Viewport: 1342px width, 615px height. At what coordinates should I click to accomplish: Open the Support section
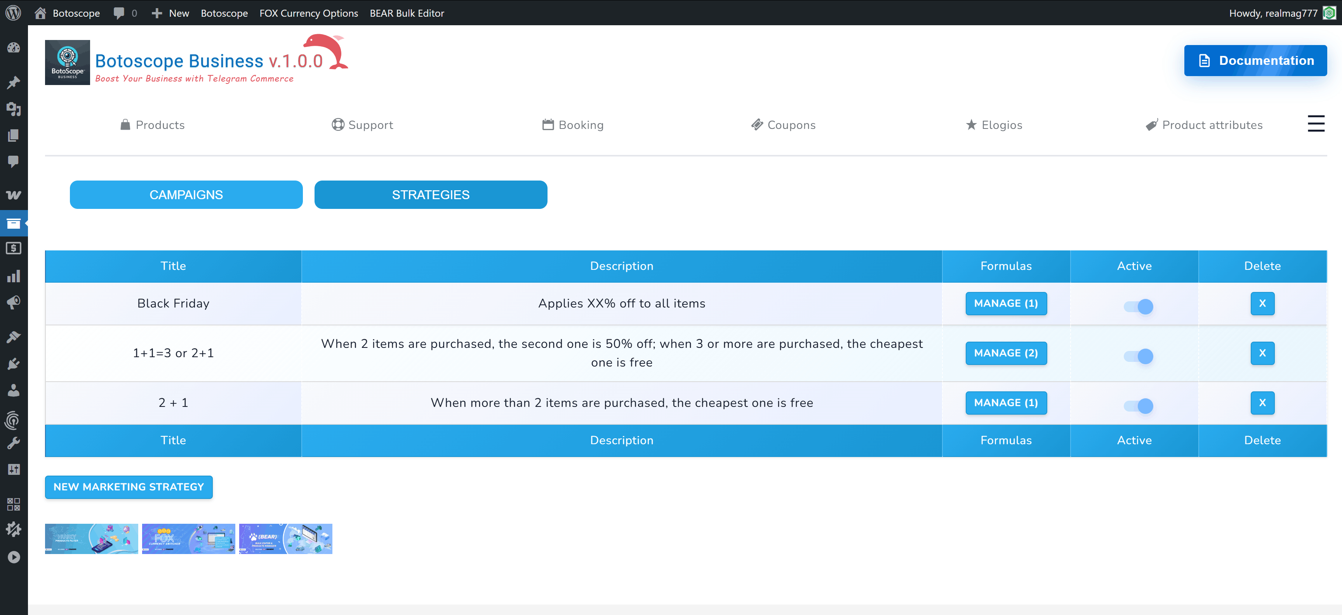363,125
